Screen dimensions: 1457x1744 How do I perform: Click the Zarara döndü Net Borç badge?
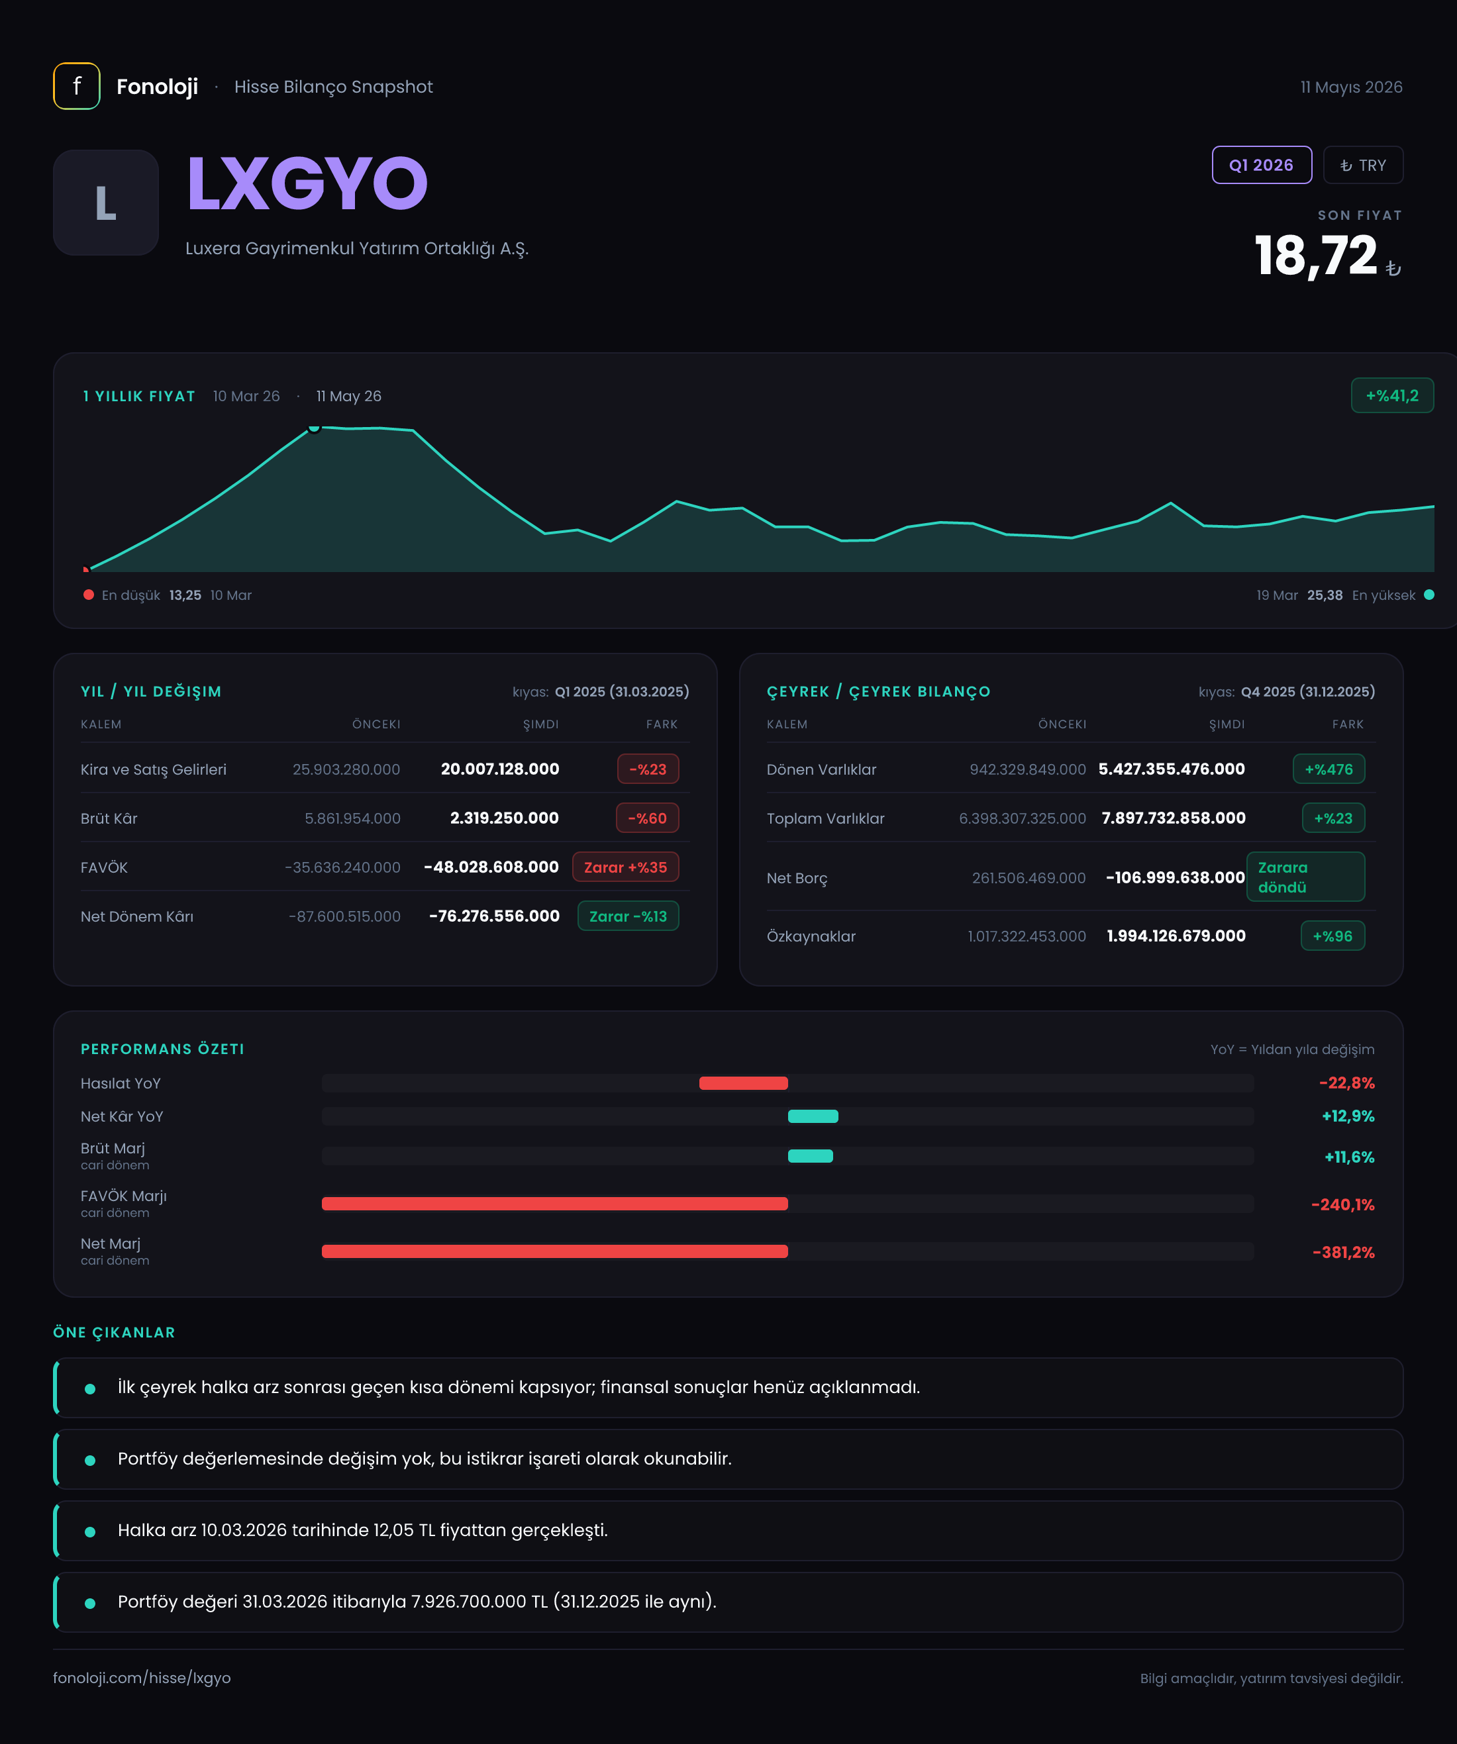click(x=1305, y=877)
